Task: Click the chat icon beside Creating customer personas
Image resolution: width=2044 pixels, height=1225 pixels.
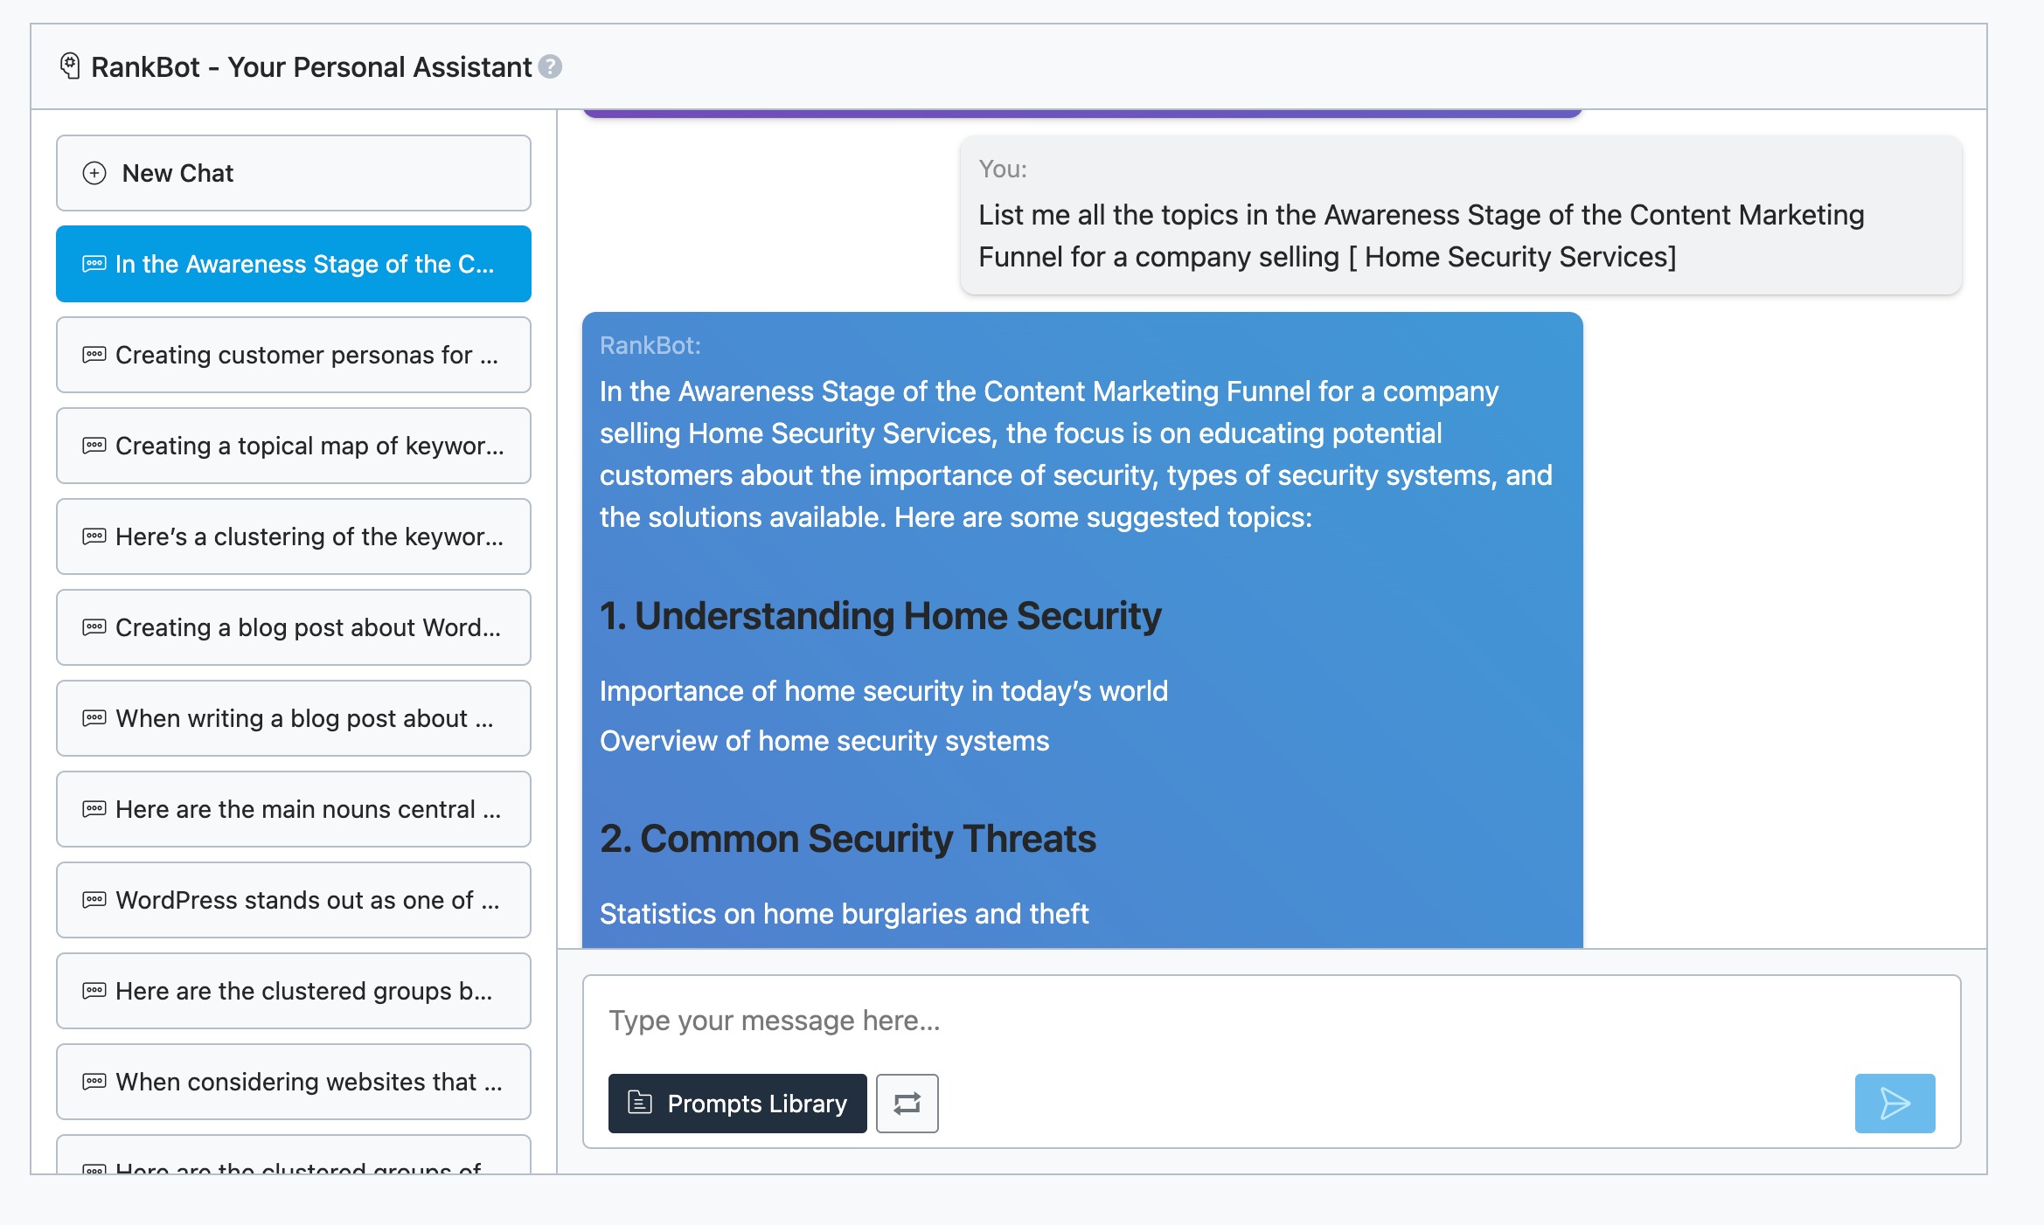Action: (x=94, y=355)
